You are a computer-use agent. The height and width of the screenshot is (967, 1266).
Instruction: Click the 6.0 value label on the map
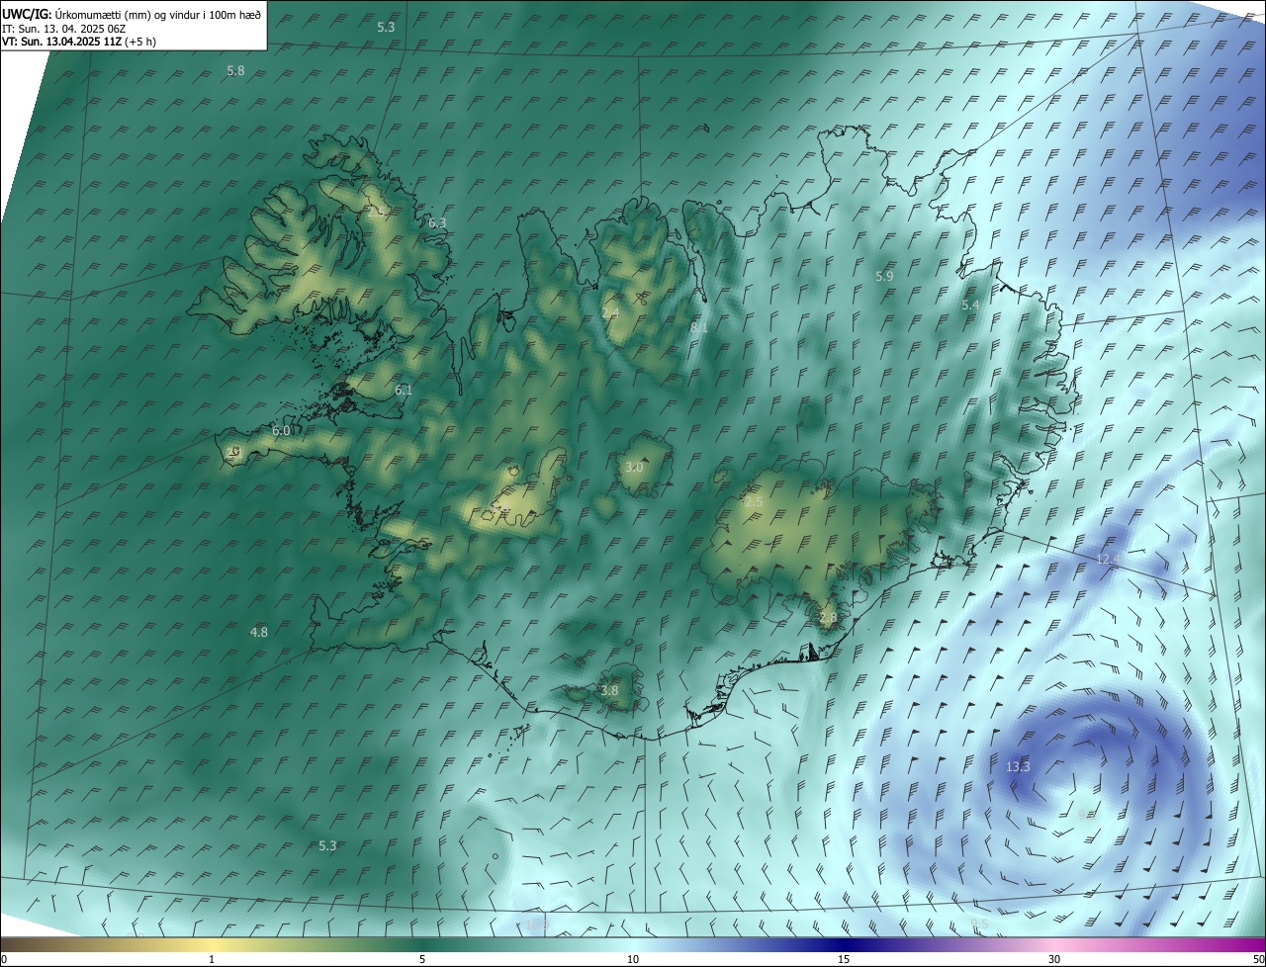(281, 431)
